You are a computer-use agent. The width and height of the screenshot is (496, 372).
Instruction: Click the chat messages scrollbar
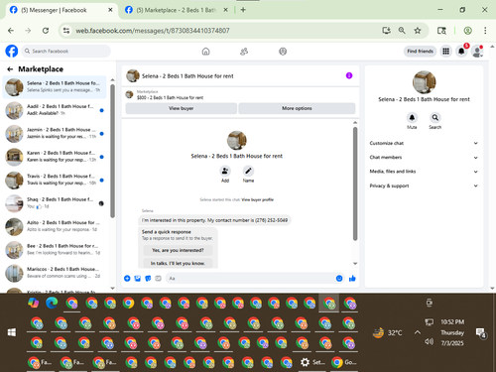[355, 184]
